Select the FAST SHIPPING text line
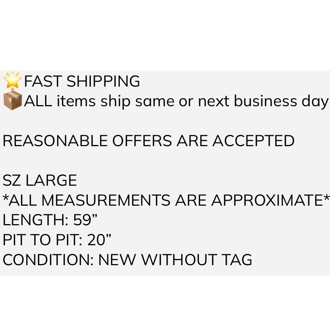The width and height of the screenshot is (330, 330). (x=82, y=81)
